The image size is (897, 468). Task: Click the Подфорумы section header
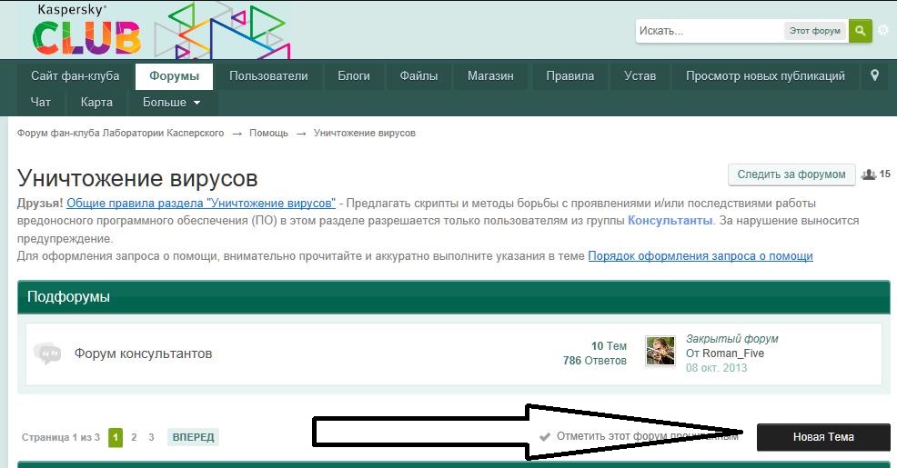454,297
